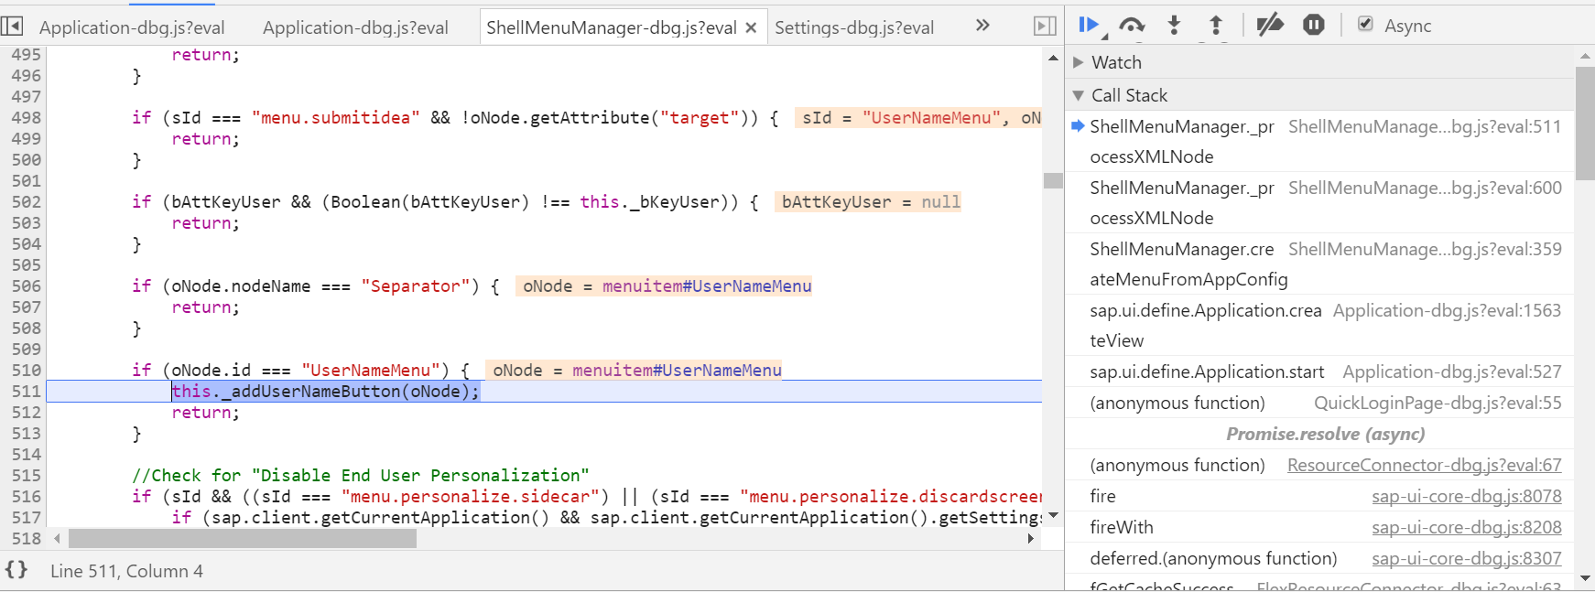The height and width of the screenshot is (592, 1595).
Task: Deactivate all breakpoints
Action: 1269,26
